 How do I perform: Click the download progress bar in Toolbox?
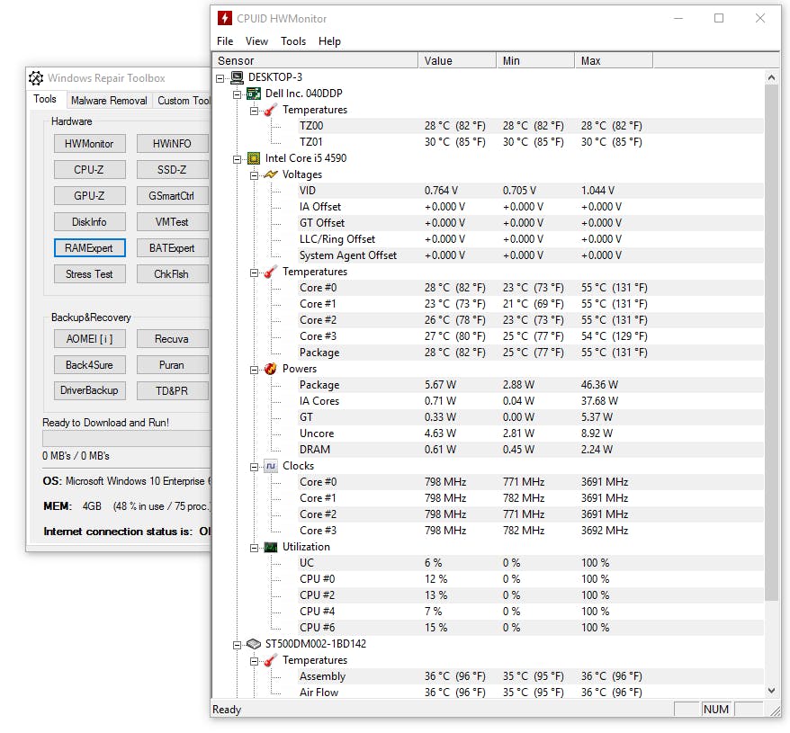pos(127,438)
